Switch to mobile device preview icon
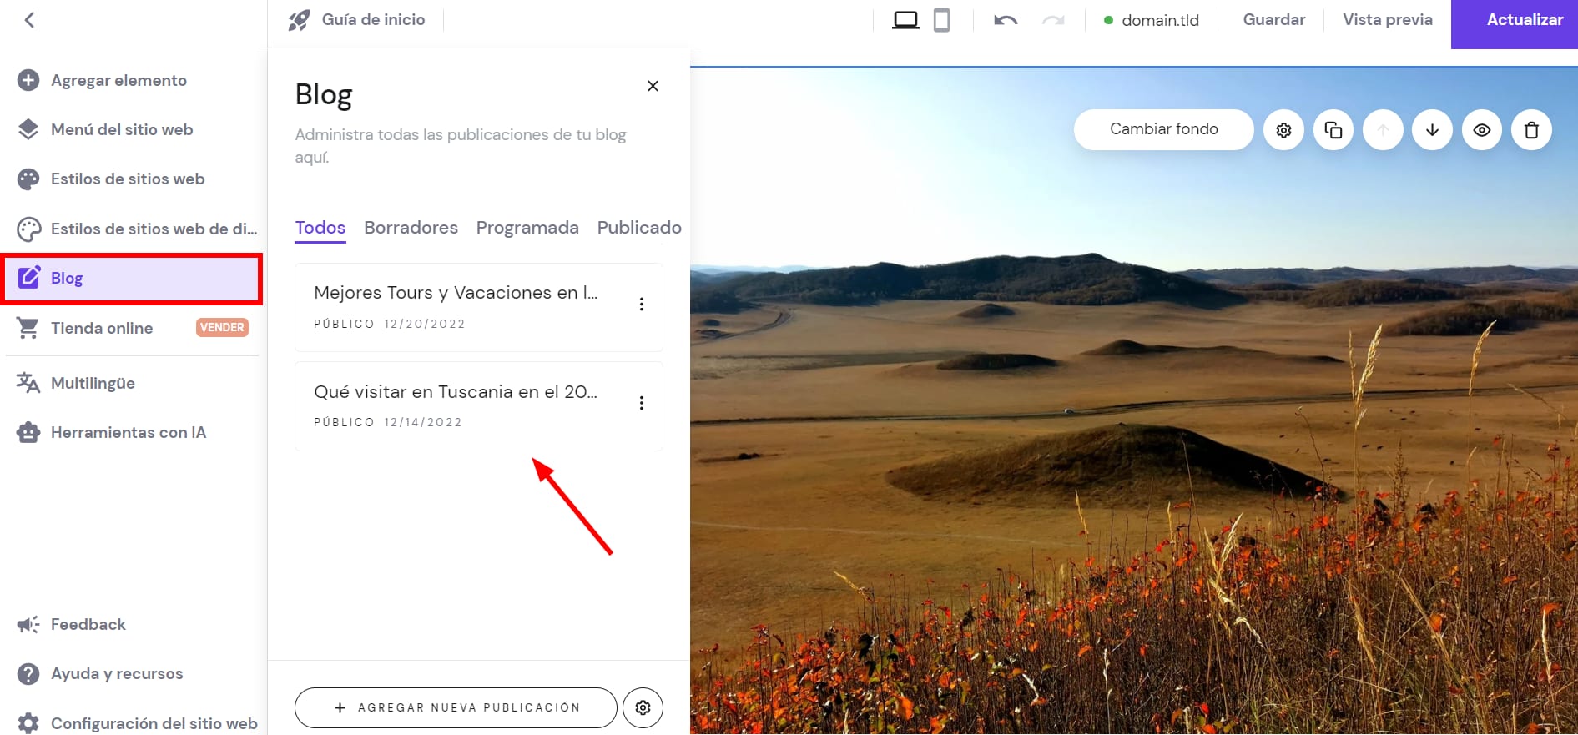The width and height of the screenshot is (1578, 735). point(941,20)
